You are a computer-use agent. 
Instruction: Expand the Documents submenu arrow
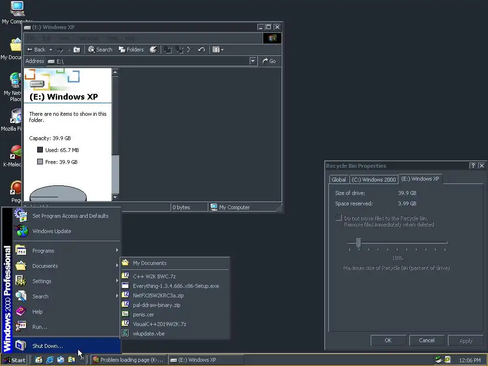[x=117, y=265]
